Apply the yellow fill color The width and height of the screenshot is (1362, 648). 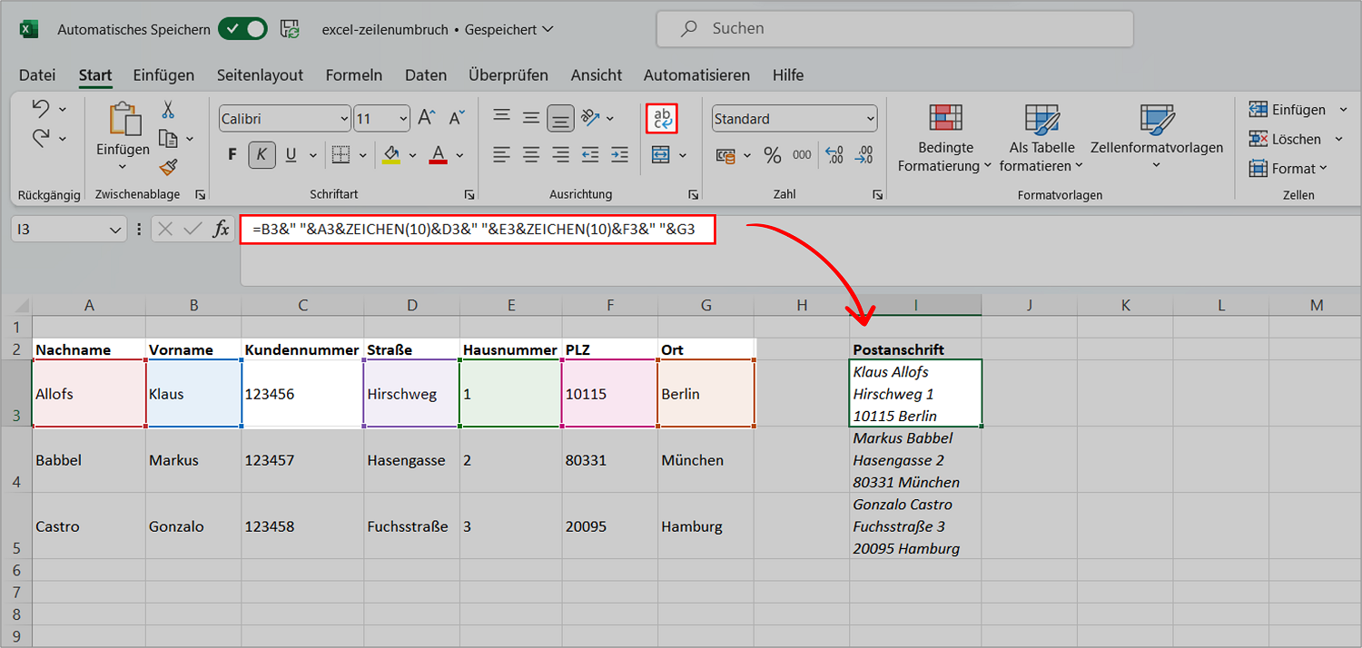click(391, 155)
